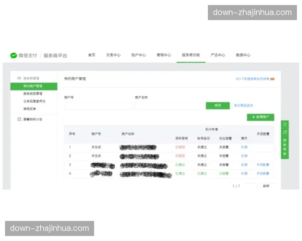The width and height of the screenshot is (302, 241).
Task: Click the 开发配置 column header
Action: [263, 134]
